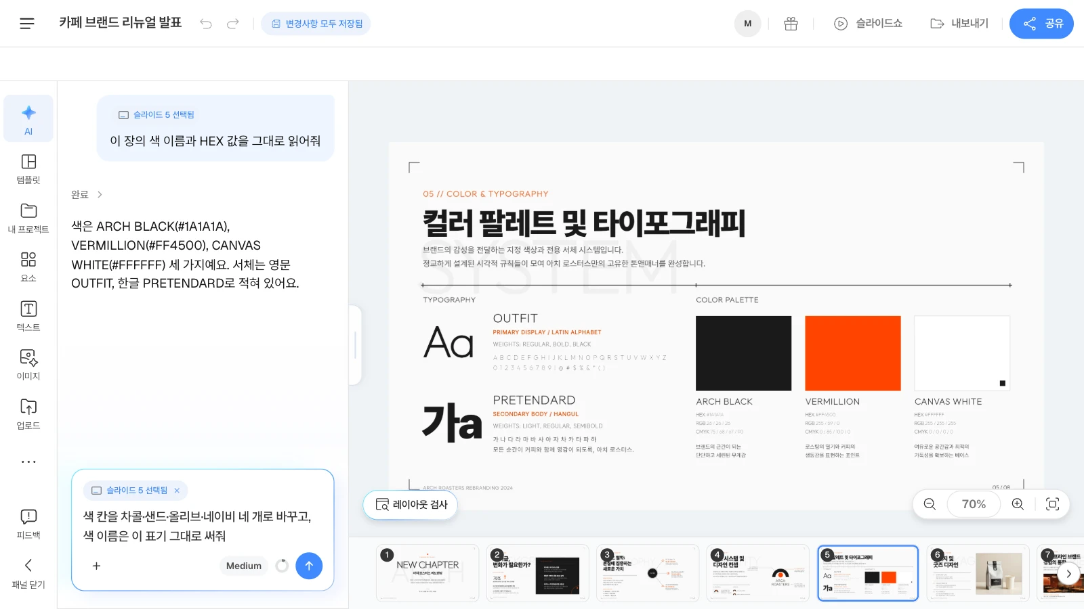1084x609 pixels.
Task: Select slide 6 thumbnail
Action: 978,573
